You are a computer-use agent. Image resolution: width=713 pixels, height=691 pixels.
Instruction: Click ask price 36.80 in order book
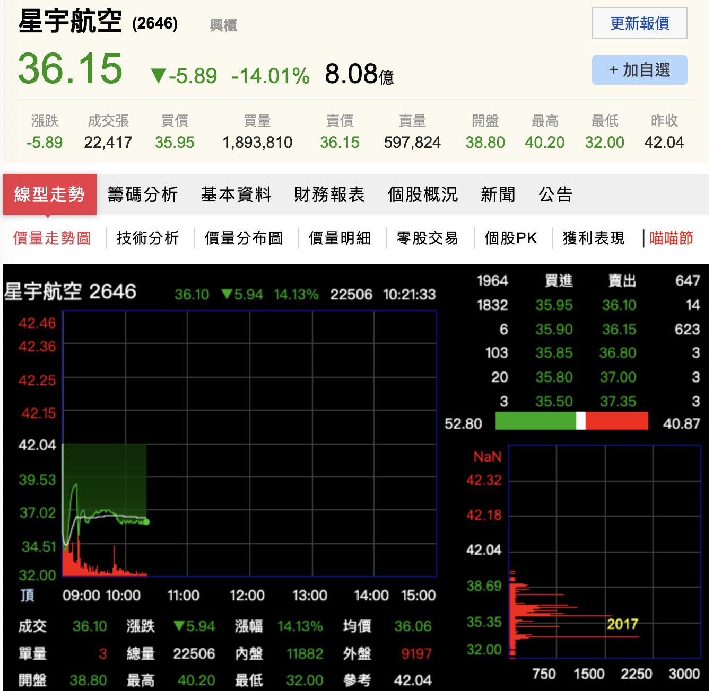(x=618, y=353)
